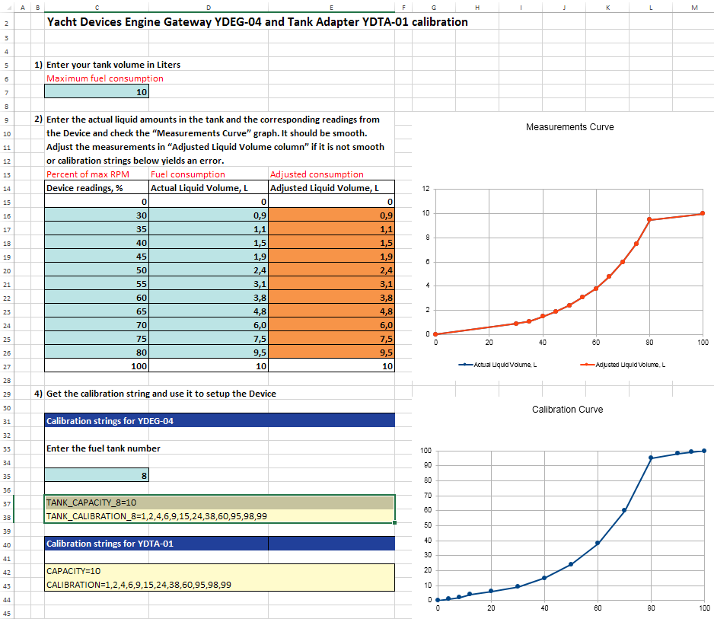Viewport: 714px width, 619px height.
Task: Click the 'Calibration Curve' chart title
Action: (x=567, y=410)
